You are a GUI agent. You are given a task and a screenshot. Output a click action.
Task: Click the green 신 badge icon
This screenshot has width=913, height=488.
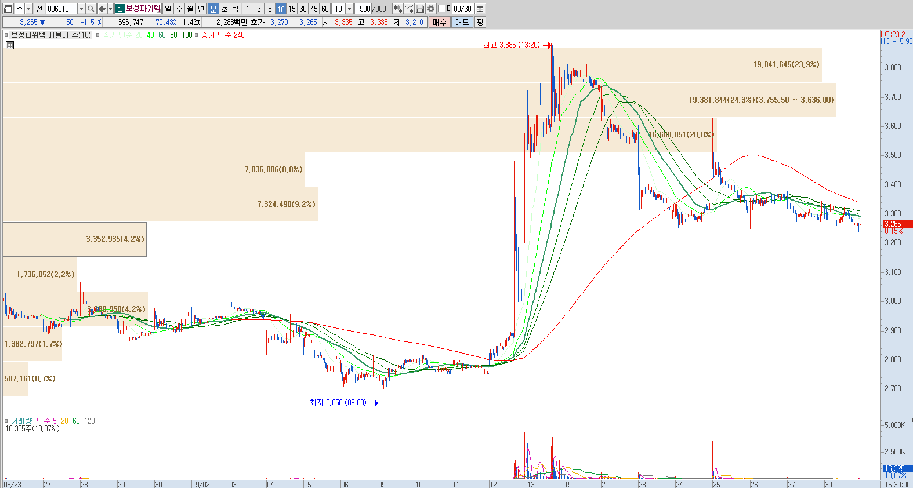(119, 9)
